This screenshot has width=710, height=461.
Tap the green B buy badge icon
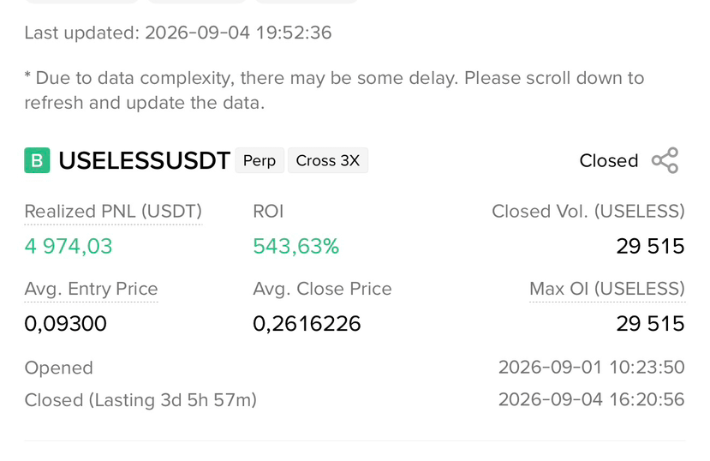point(37,160)
